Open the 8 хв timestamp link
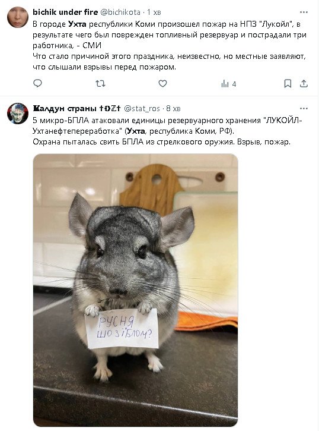 click(x=174, y=108)
